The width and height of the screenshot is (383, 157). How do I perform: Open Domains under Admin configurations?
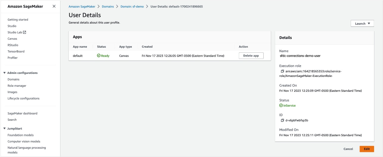pos(13,79)
